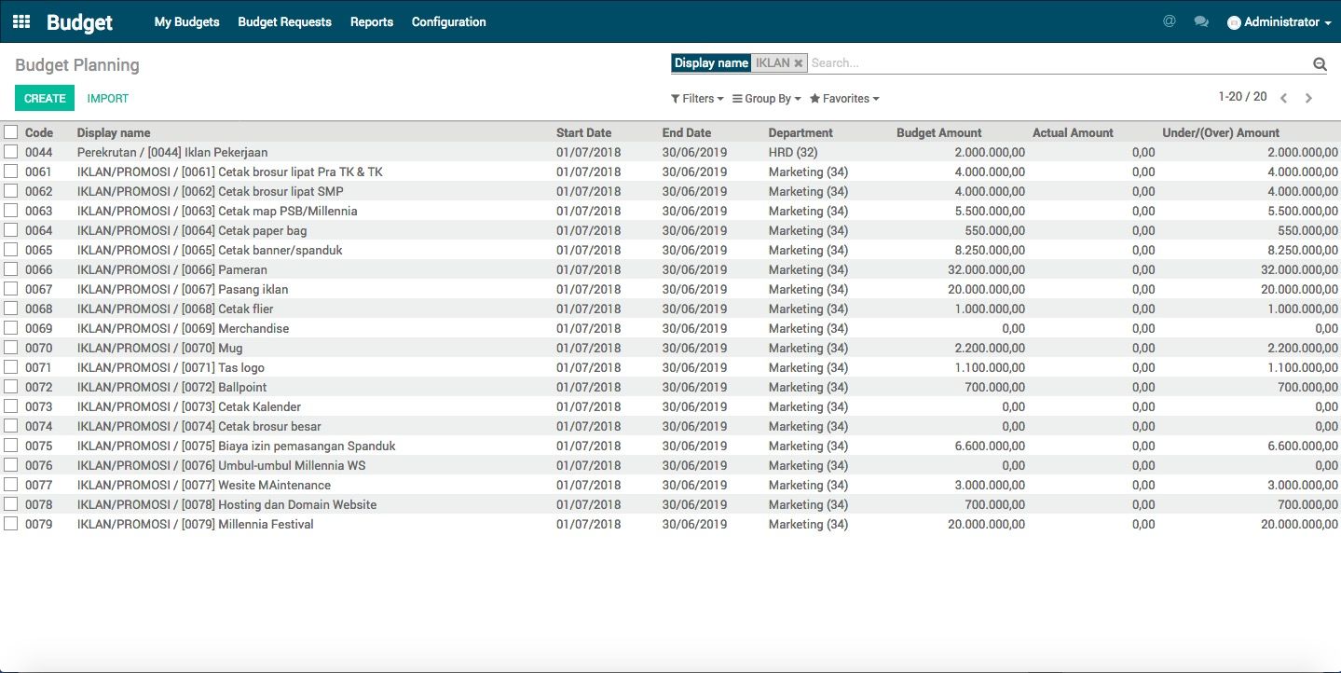
Task: Click the HRD (32) department cell
Action: point(793,152)
